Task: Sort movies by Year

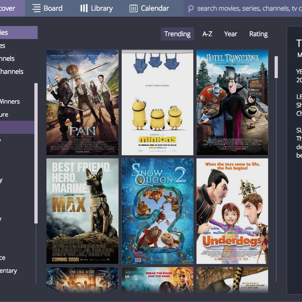Action: [230, 34]
